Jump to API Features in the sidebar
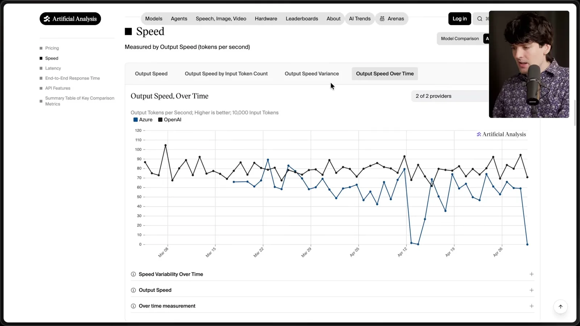The image size is (580, 326). coord(58,88)
